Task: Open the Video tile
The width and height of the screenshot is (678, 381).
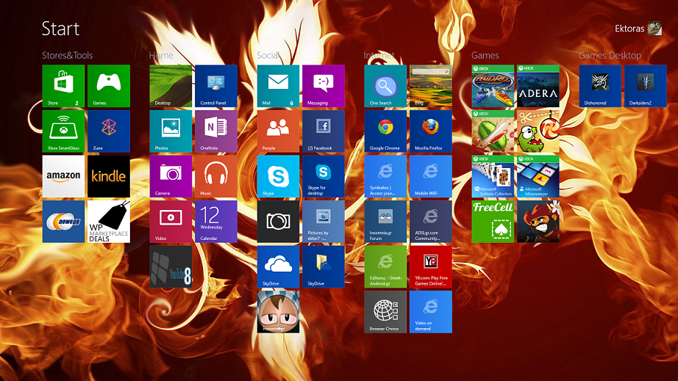Action: click(x=171, y=222)
